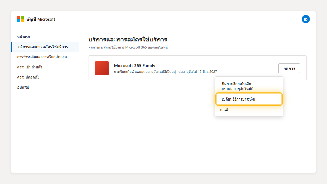Click the จัดการการสมัครใช้บริการ Microsoft 365 subtitle
The height and width of the screenshot is (184, 327).
128,47
